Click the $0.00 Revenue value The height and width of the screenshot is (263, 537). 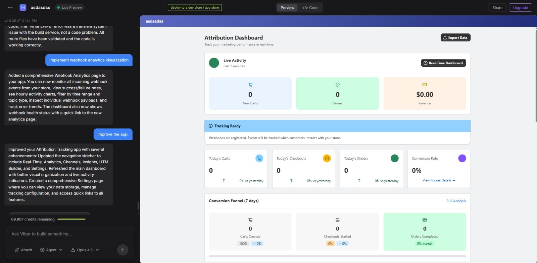coord(425,95)
